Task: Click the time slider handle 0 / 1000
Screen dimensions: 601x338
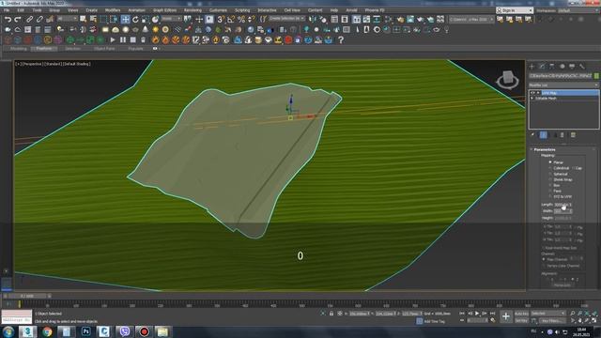Action: coord(27,297)
